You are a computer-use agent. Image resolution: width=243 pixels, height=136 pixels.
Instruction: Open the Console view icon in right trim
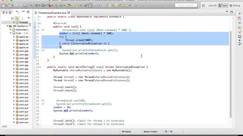pyautogui.click(x=240, y=37)
